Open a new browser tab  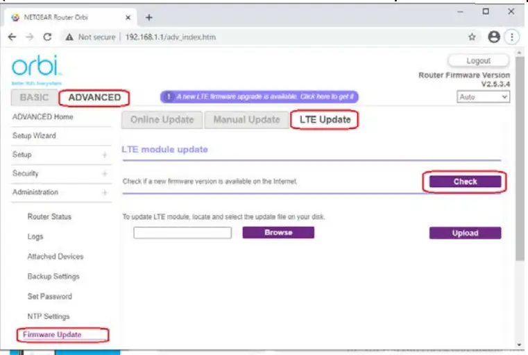149,17
